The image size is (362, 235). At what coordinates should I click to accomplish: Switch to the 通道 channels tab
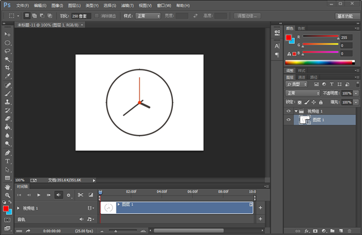click(x=302, y=77)
